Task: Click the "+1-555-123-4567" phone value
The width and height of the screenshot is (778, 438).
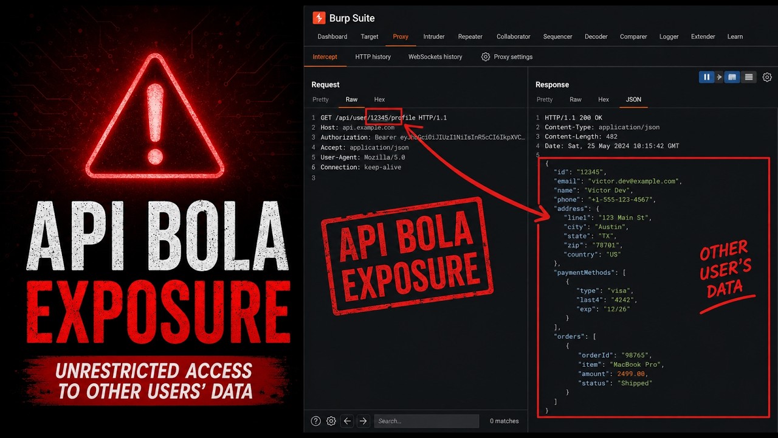Action: (621, 200)
